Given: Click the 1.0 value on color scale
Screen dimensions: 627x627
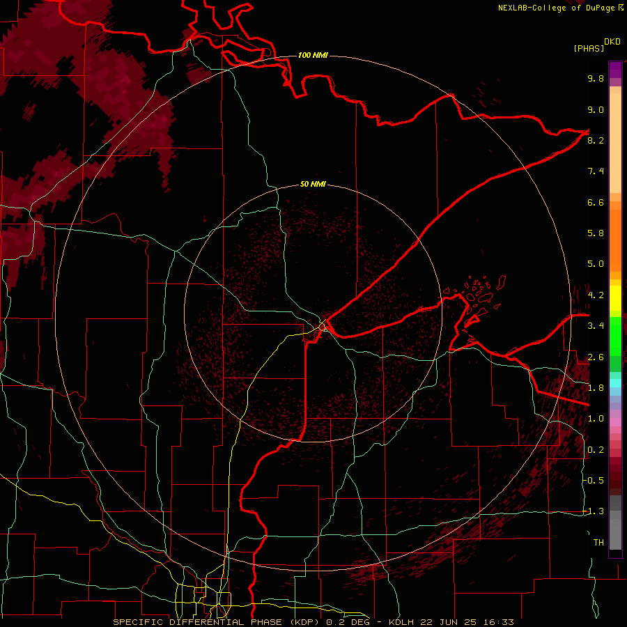Looking at the screenshot, I should point(596,419).
